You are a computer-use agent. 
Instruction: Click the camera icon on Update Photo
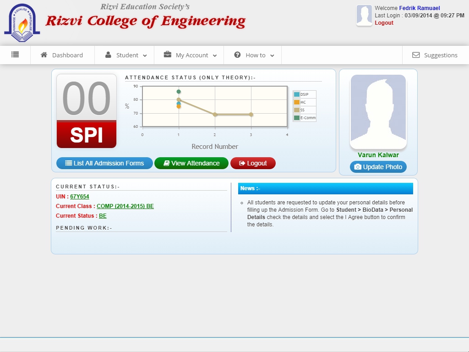click(358, 167)
